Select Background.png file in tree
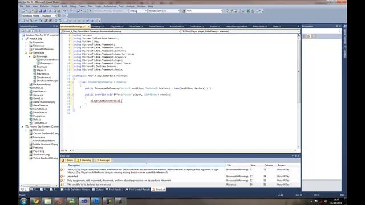The width and height of the screenshot is (365, 205). pos(42,84)
